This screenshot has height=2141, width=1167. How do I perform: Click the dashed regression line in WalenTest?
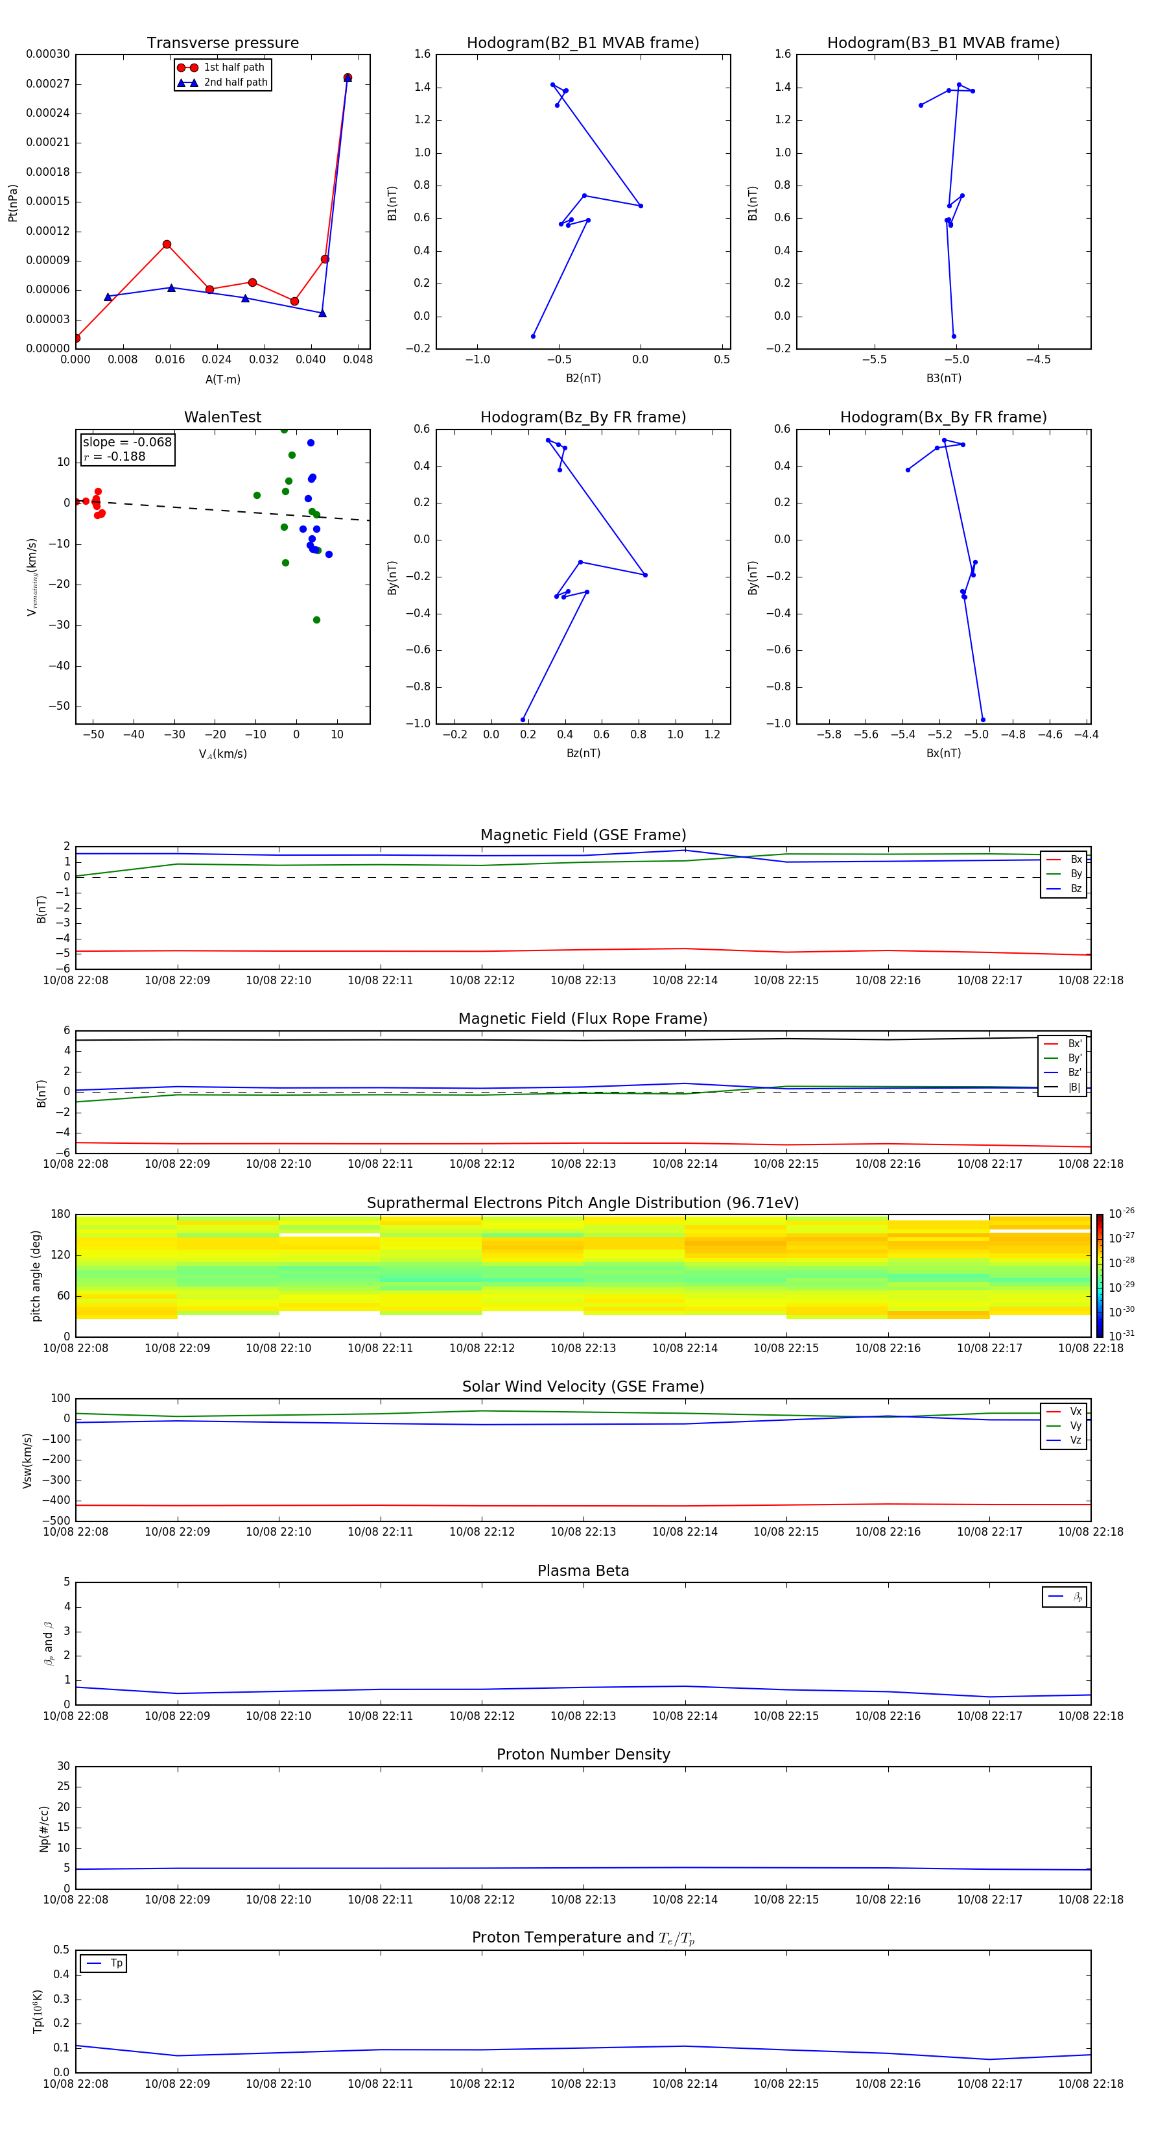pos(222,511)
